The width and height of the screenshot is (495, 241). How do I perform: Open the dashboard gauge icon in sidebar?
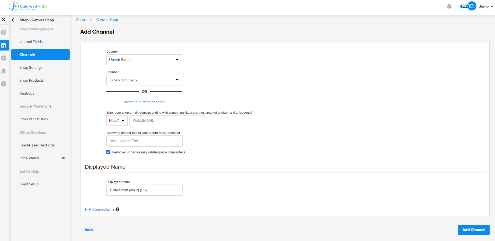coord(4,32)
